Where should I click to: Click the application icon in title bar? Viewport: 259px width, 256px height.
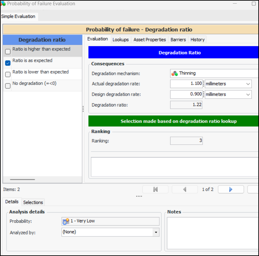[3, 4]
